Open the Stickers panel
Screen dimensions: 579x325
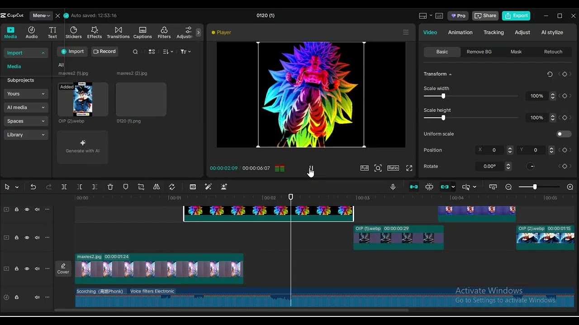click(73, 32)
